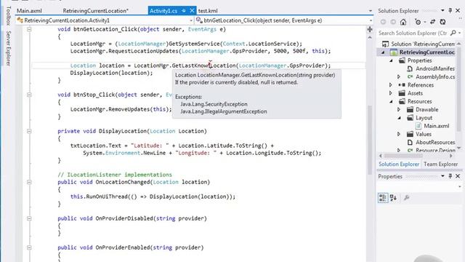Collapse the Layout folder

point(399,118)
